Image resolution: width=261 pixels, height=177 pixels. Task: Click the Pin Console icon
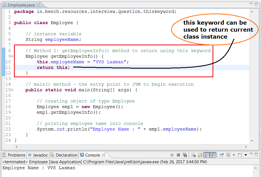(x=222, y=155)
